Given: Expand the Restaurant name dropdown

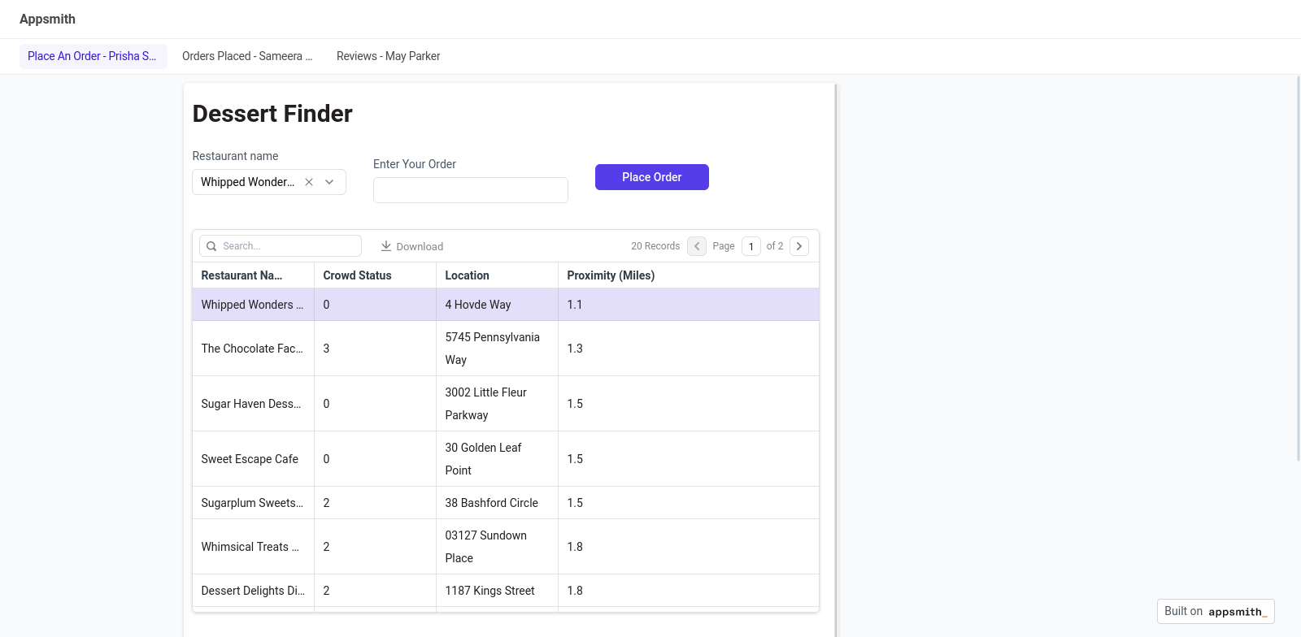Looking at the screenshot, I should (x=329, y=182).
